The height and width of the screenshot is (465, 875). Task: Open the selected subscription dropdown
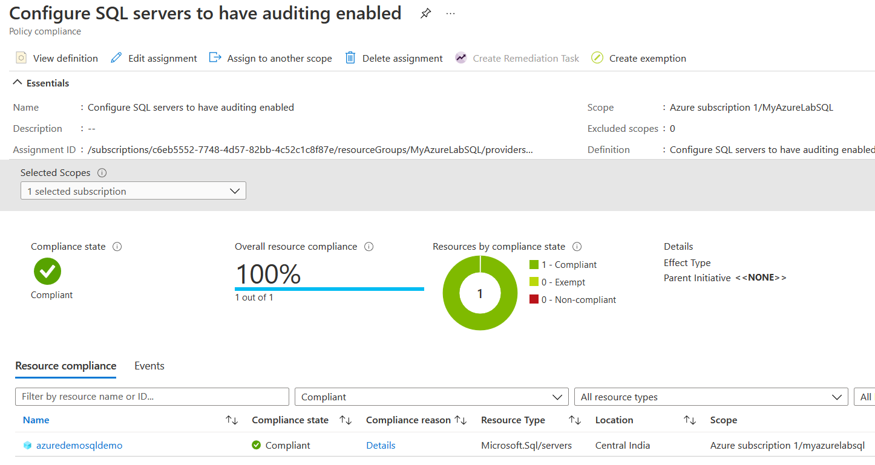[x=133, y=191]
